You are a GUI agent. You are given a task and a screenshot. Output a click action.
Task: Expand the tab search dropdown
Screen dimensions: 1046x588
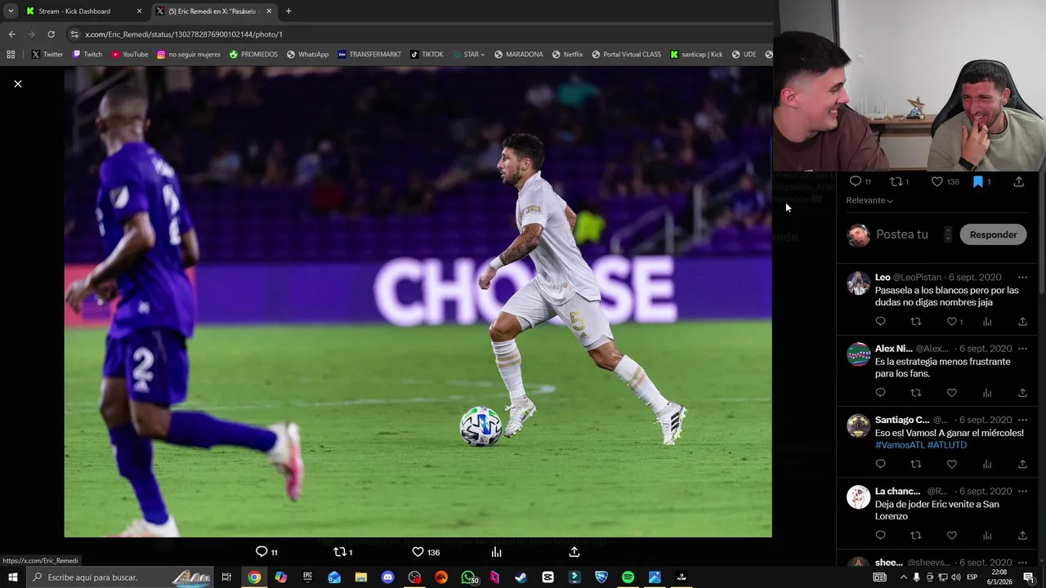[11, 11]
